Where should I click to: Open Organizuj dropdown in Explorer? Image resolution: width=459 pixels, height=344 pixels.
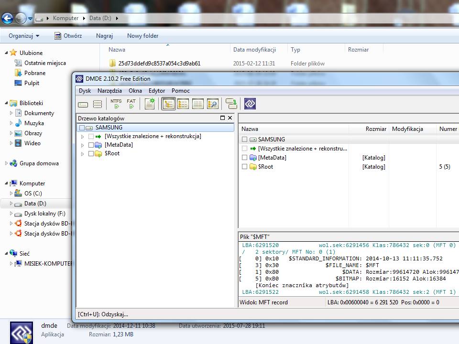tap(24, 36)
